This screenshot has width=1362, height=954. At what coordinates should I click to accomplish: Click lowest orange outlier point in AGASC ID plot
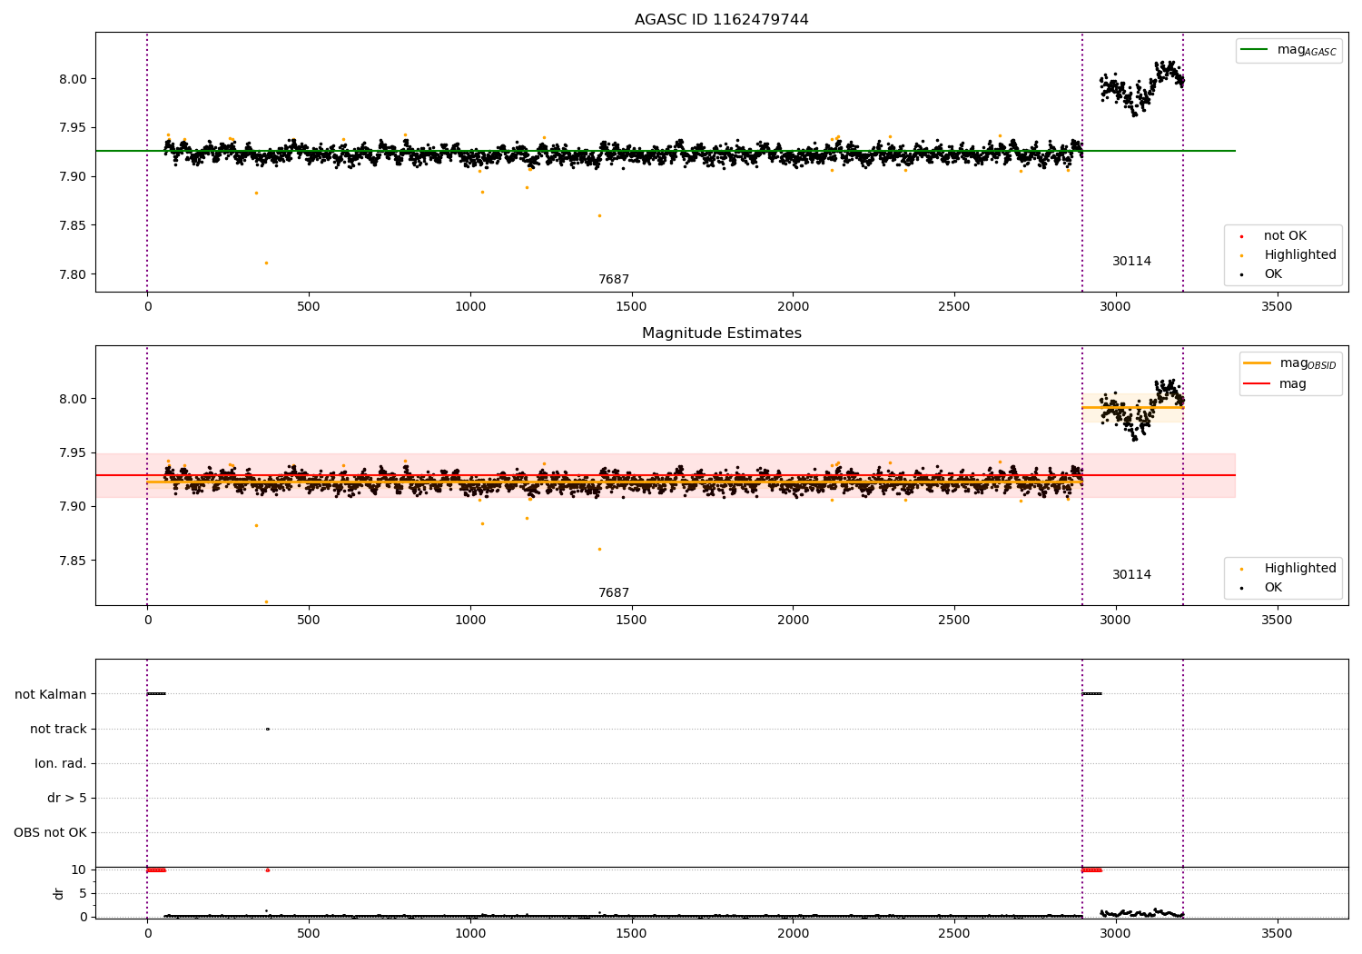point(266,263)
